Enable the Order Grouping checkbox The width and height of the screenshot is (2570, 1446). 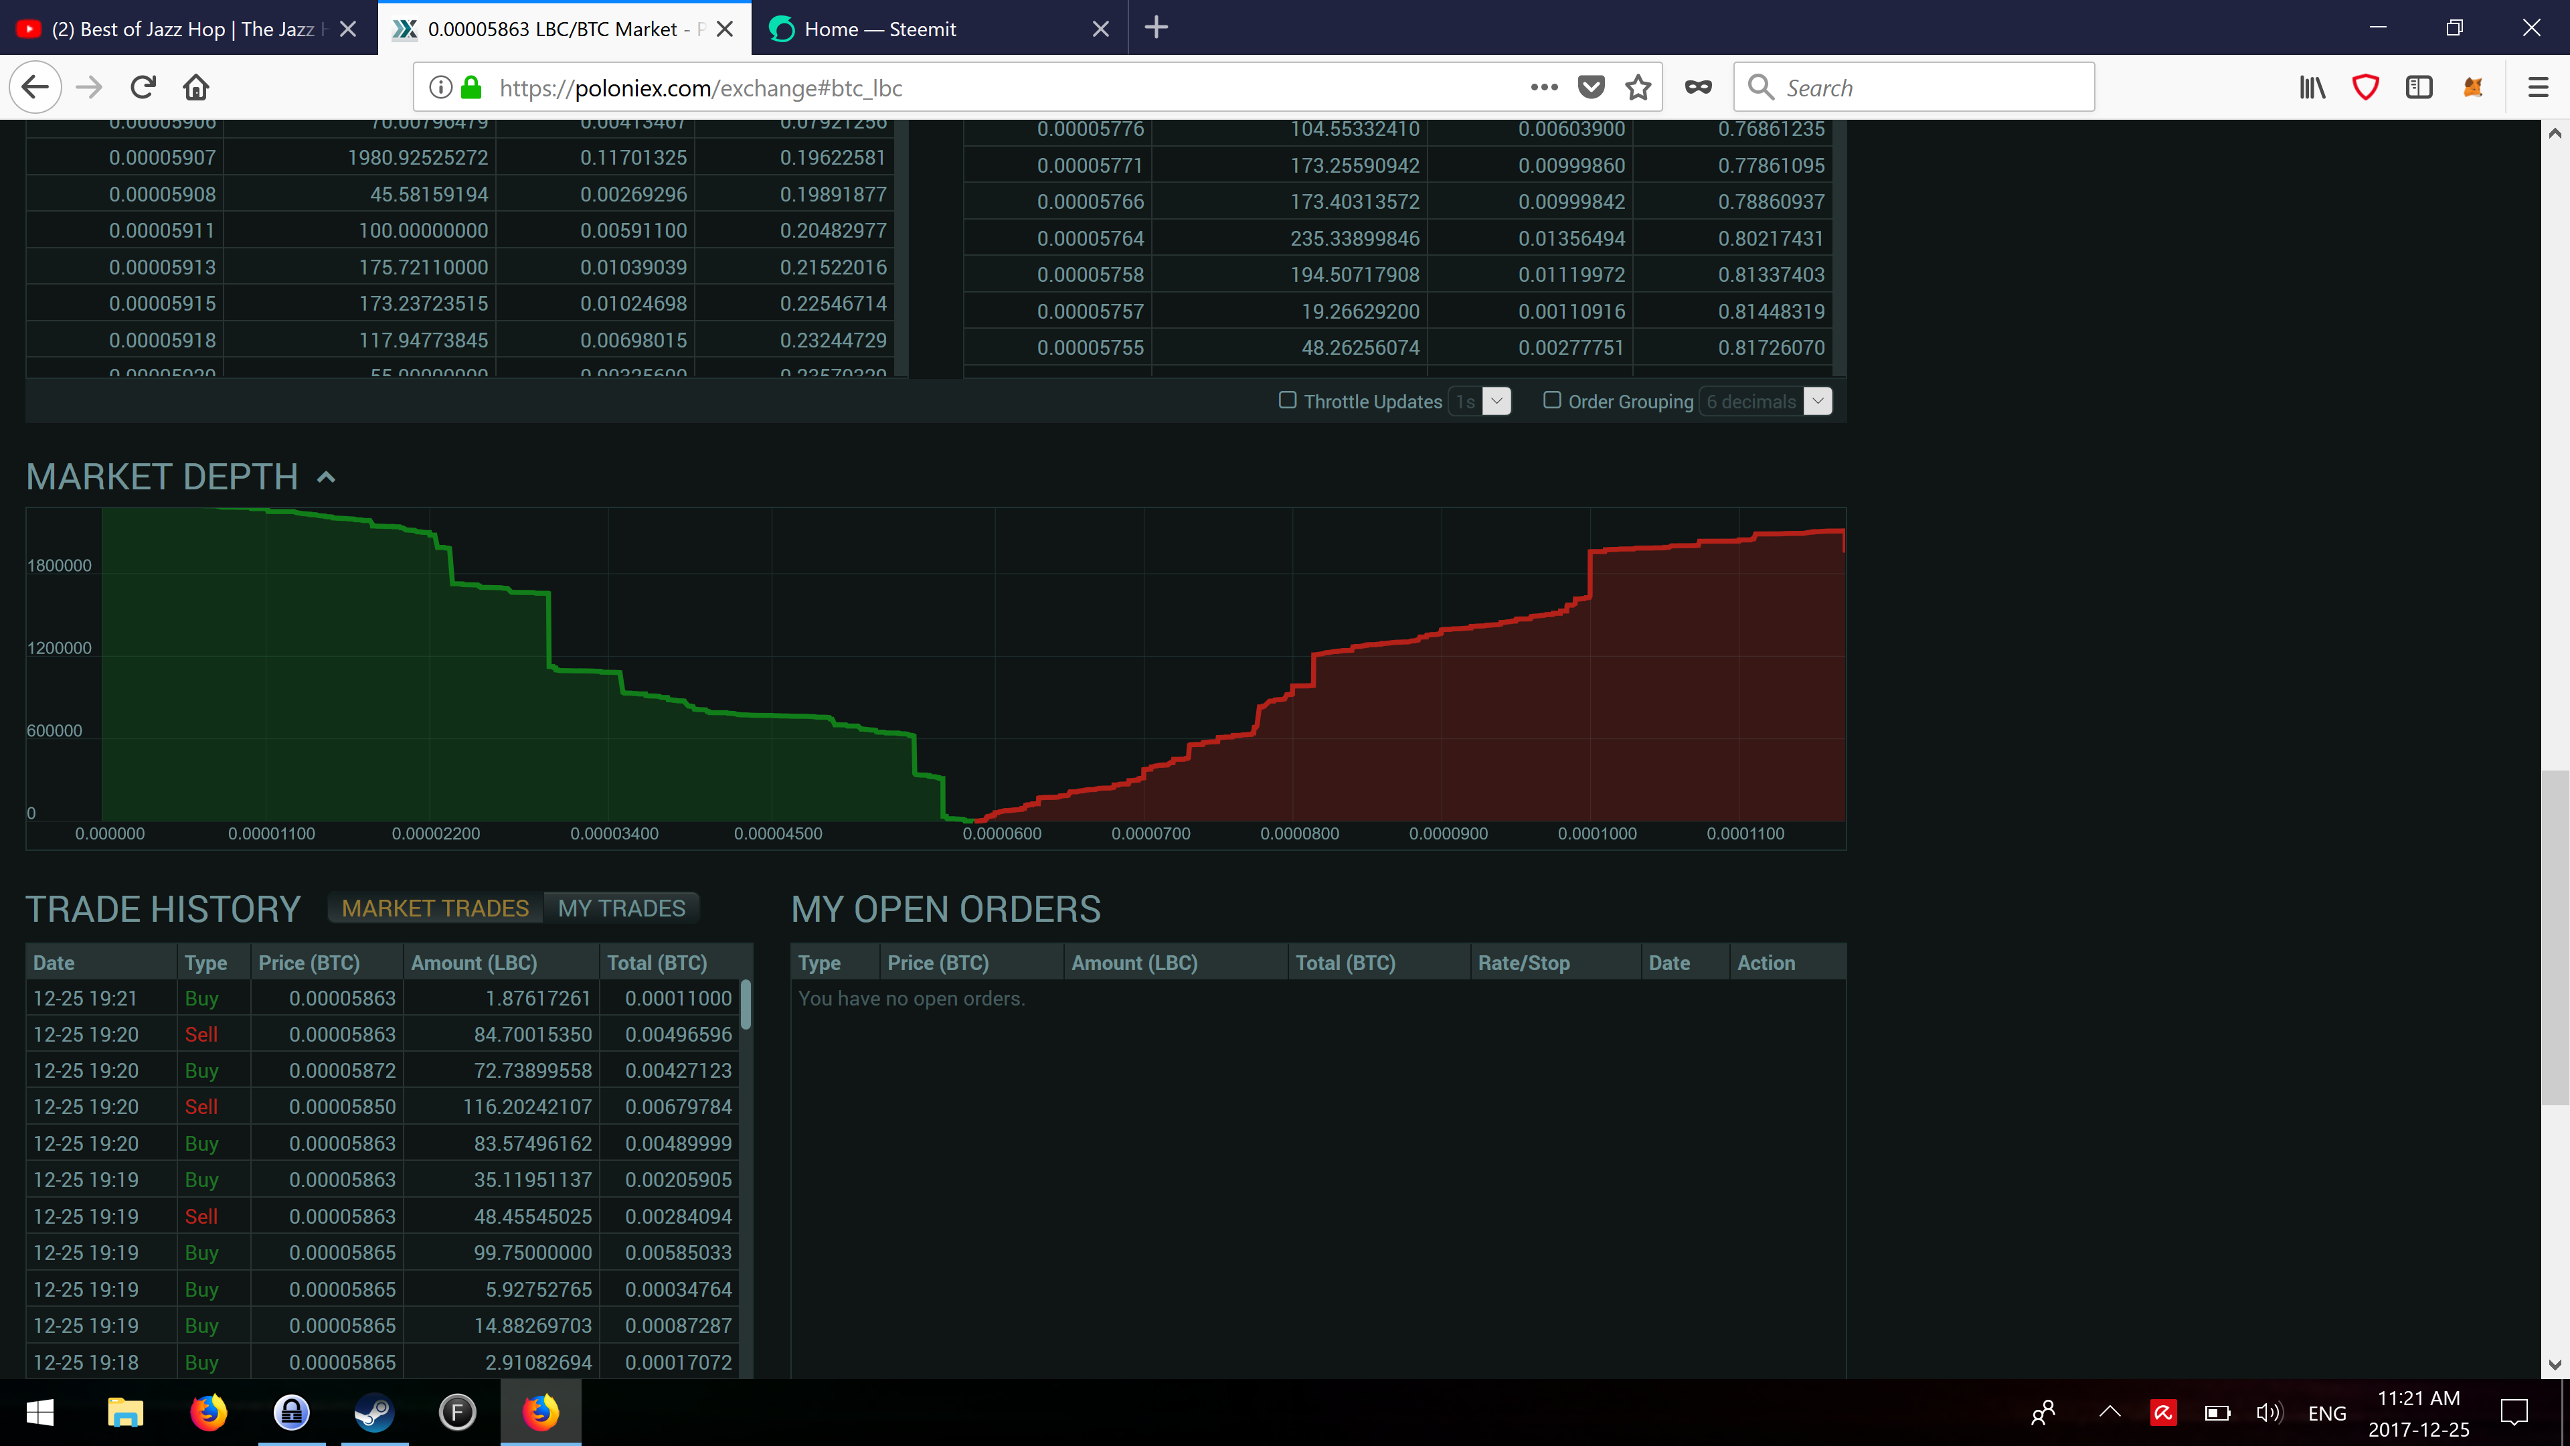pos(1553,400)
